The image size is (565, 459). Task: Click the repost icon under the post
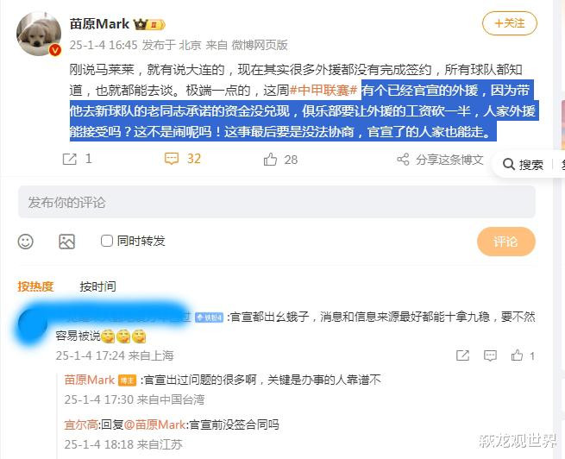point(70,159)
